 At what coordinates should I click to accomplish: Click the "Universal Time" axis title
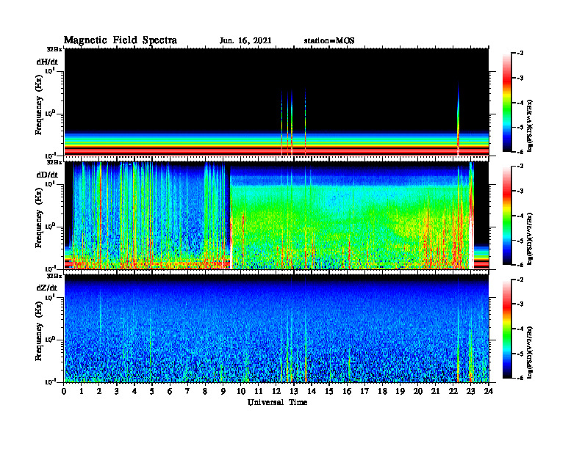277,402
